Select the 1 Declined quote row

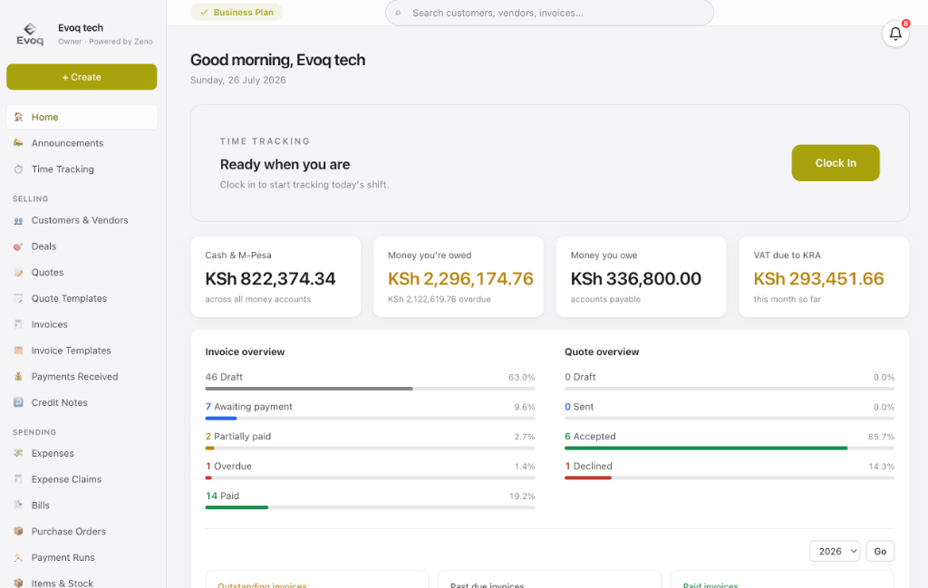click(730, 471)
